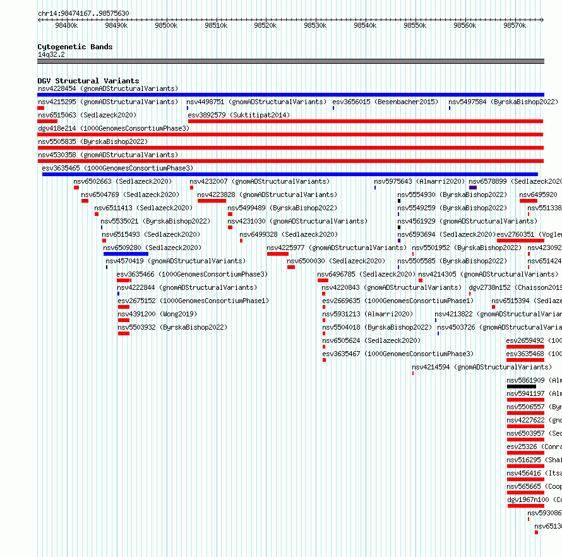
Task: Click esv2675152 1000GenomesConsortiumPhase1 label
Action: pyautogui.click(x=193, y=301)
